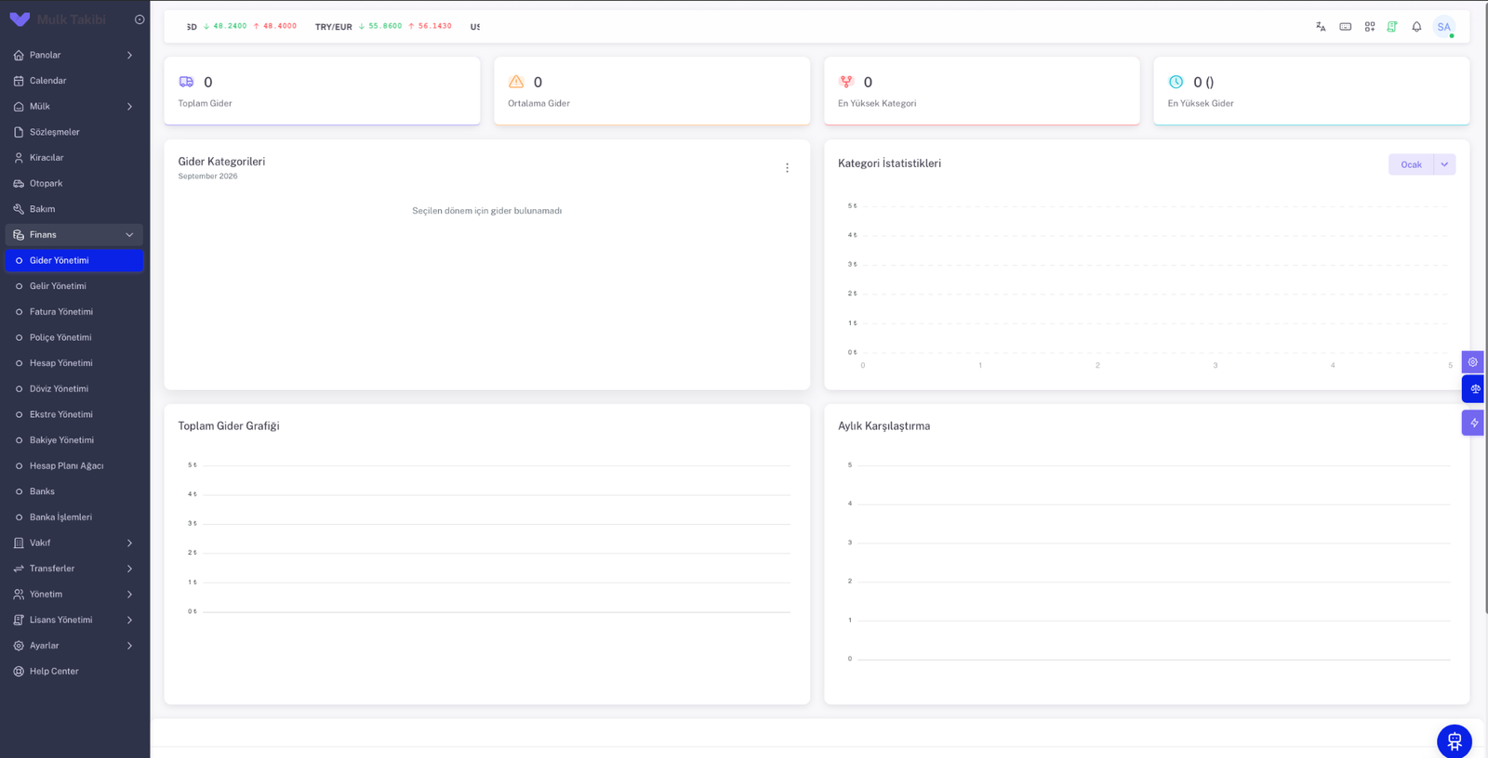Expand the Panolar menu
The image size is (1488, 758).
pos(74,55)
